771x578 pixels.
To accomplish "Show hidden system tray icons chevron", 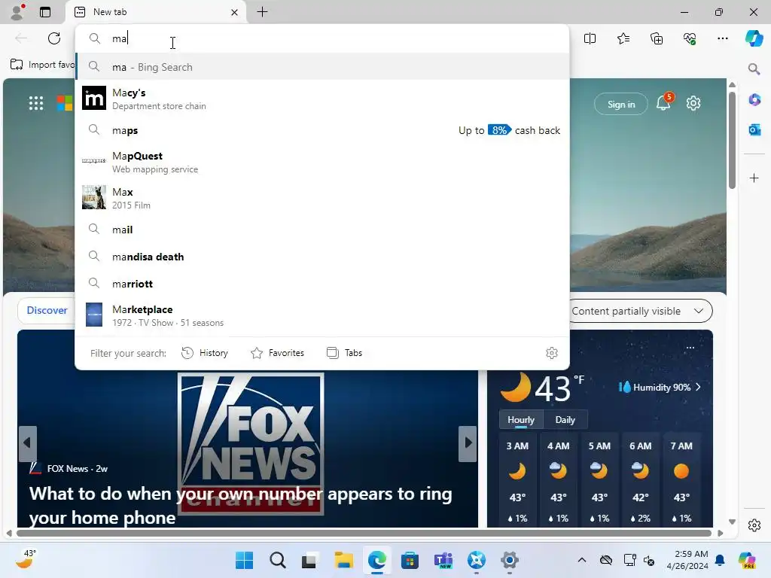I will click(x=582, y=560).
